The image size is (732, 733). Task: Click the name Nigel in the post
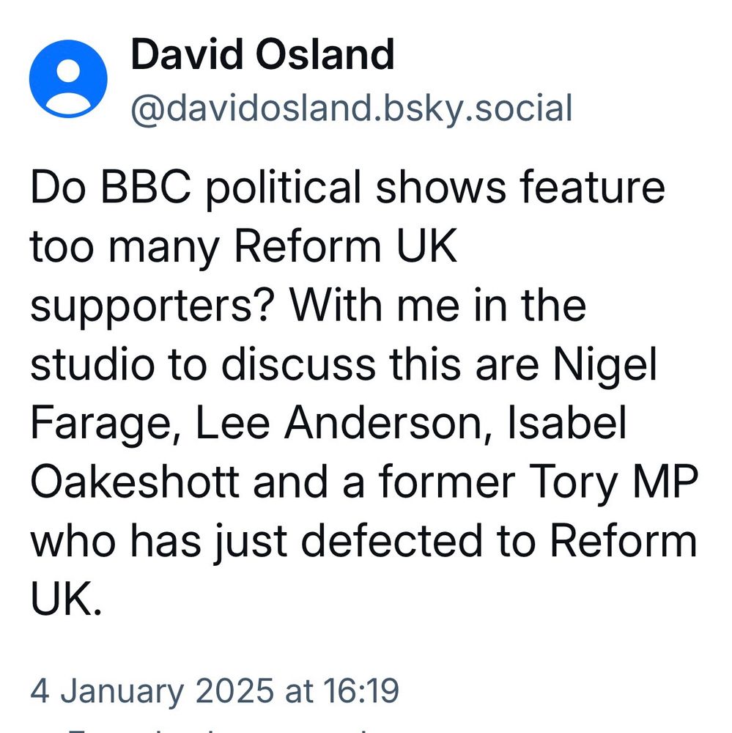(x=605, y=365)
